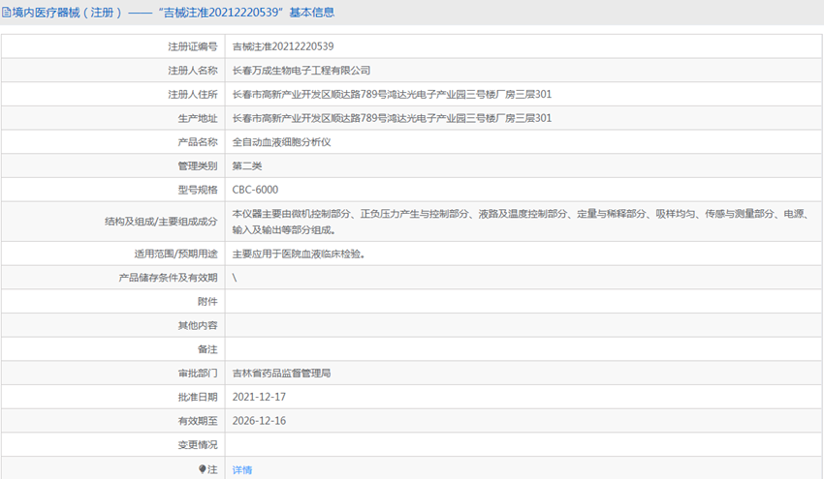Click the 生产地址 address value
The height and width of the screenshot is (479, 824).
tap(393, 118)
